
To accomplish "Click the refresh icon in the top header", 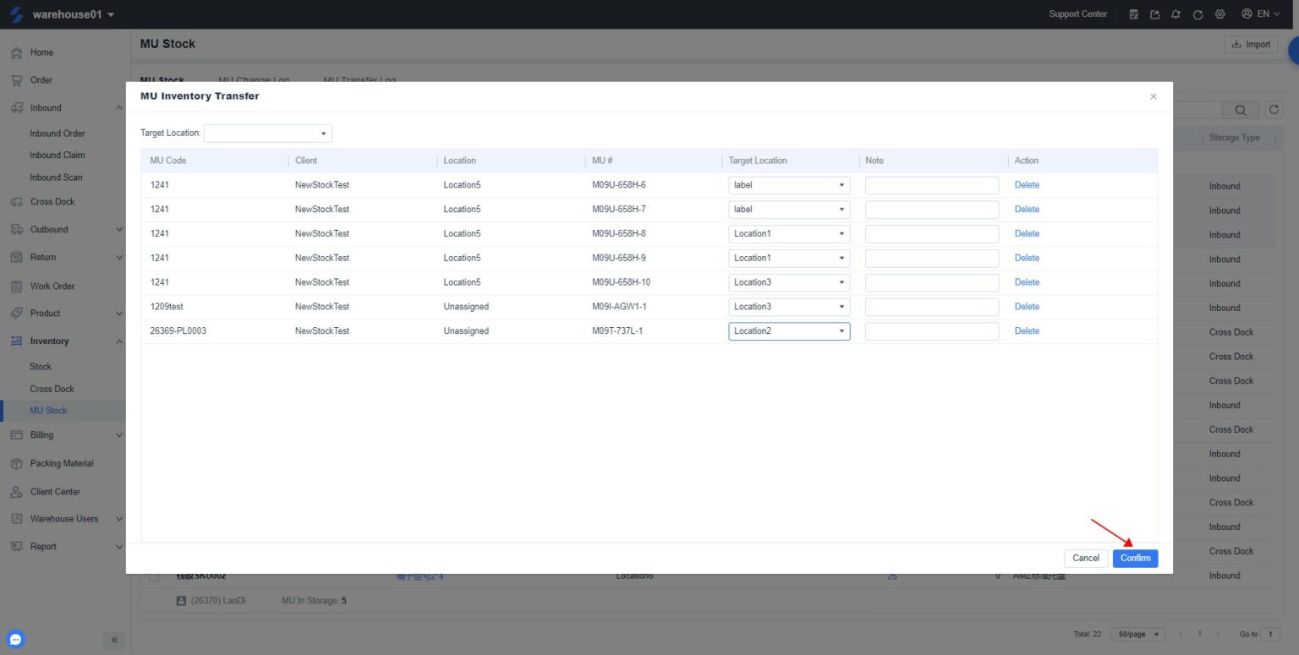I will (x=1198, y=14).
